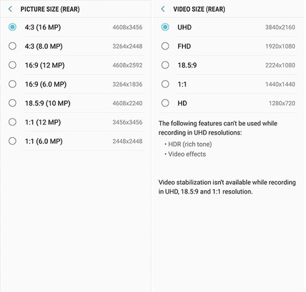Select the 1:1 video size radio button
Viewport: 306px width, 292px height.
[165, 84]
